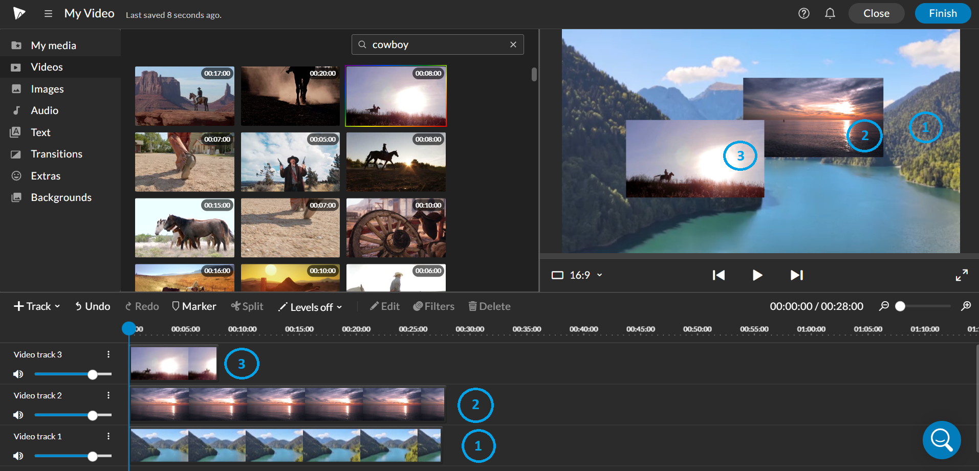Undo the last edit
Viewport: 979px width, 471px height.
coord(92,306)
